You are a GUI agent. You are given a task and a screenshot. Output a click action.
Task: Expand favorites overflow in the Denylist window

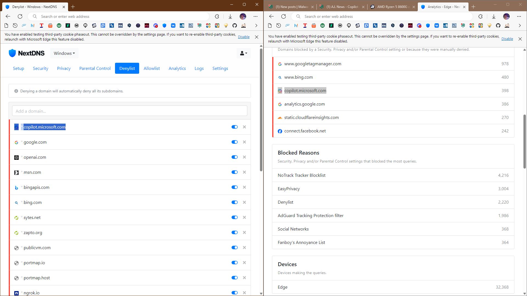(256, 25)
